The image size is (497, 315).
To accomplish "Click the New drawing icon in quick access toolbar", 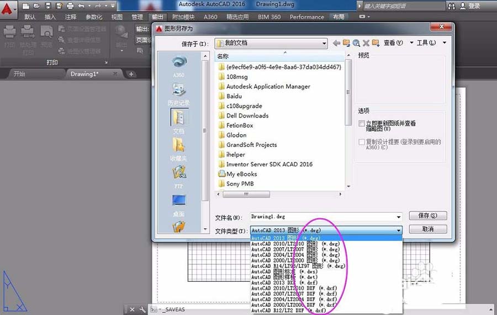I will (x=26, y=6).
